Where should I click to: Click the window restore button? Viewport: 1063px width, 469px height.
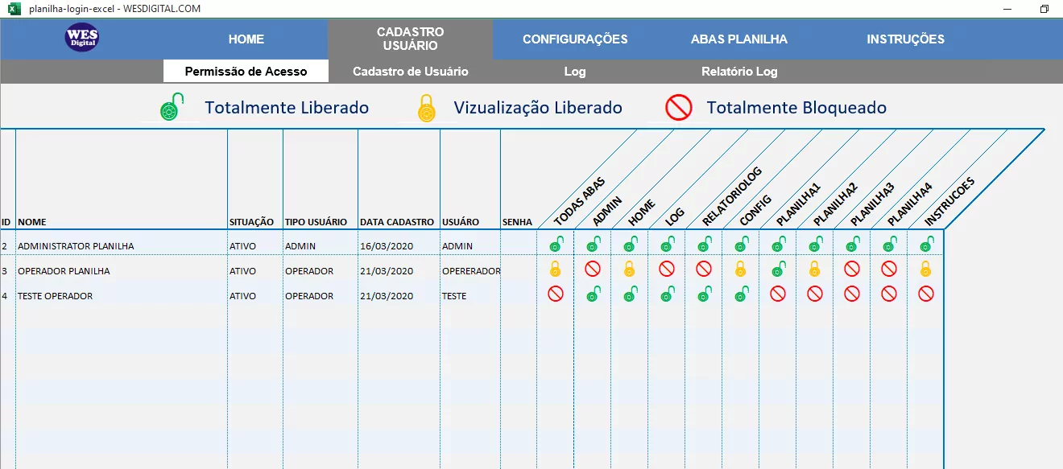tap(1044, 8)
